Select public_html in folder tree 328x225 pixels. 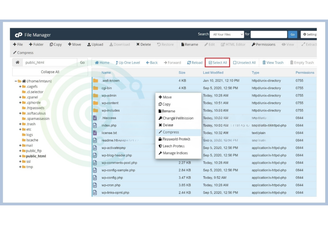(36, 156)
